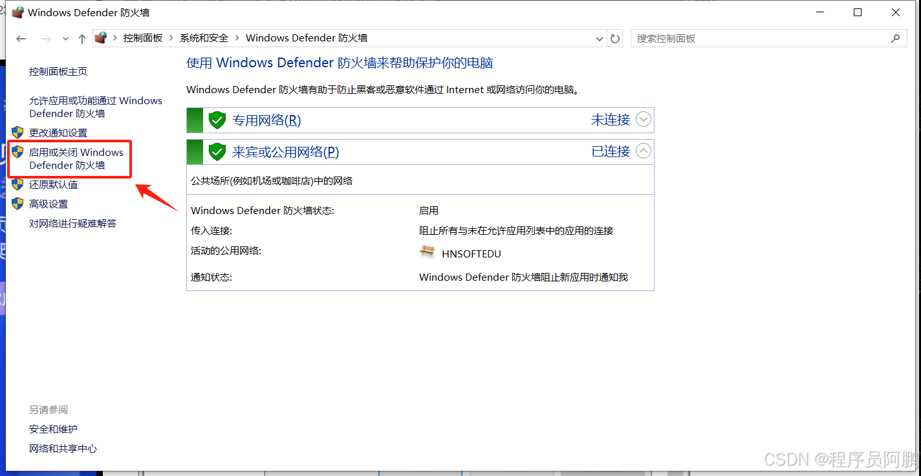Click the Windows Defender 防火墙阻止新应用时通知我 value
This screenshot has width=921, height=476.
click(523, 277)
